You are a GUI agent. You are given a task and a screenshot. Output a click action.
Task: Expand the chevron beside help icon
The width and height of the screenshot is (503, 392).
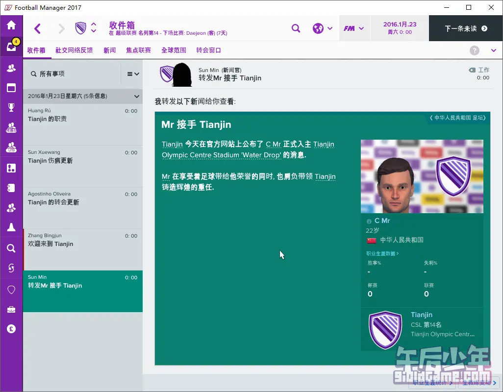(493, 50)
